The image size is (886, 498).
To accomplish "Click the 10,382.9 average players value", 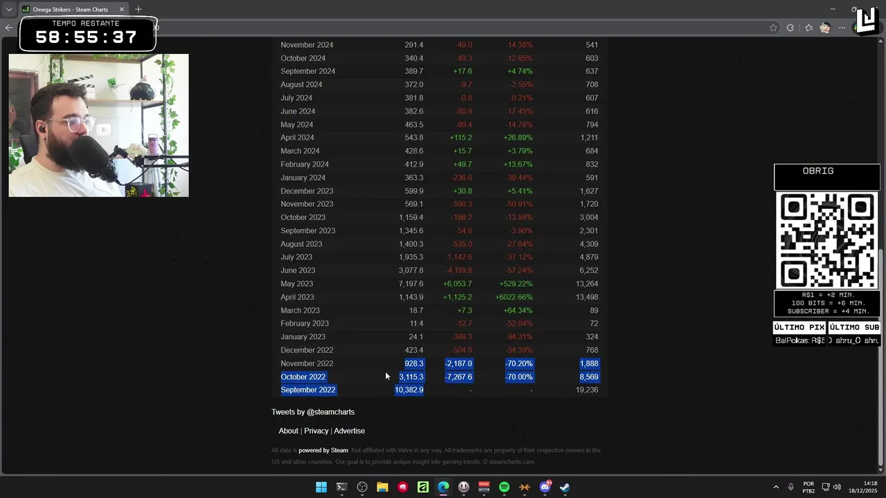I will (x=409, y=390).
